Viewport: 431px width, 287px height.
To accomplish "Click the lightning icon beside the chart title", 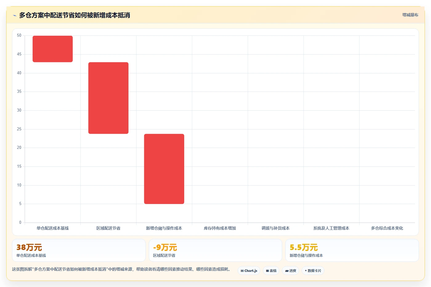I will 14,15.
